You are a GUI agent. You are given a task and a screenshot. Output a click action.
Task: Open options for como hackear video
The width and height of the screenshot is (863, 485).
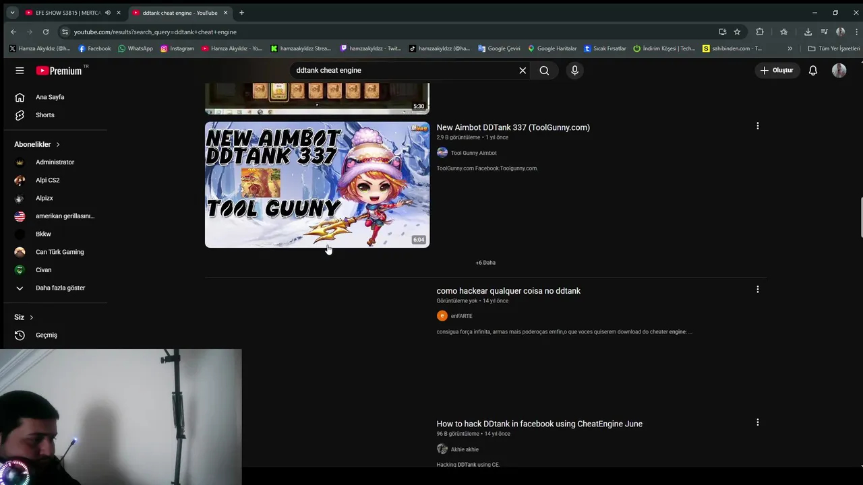click(758, 289)
